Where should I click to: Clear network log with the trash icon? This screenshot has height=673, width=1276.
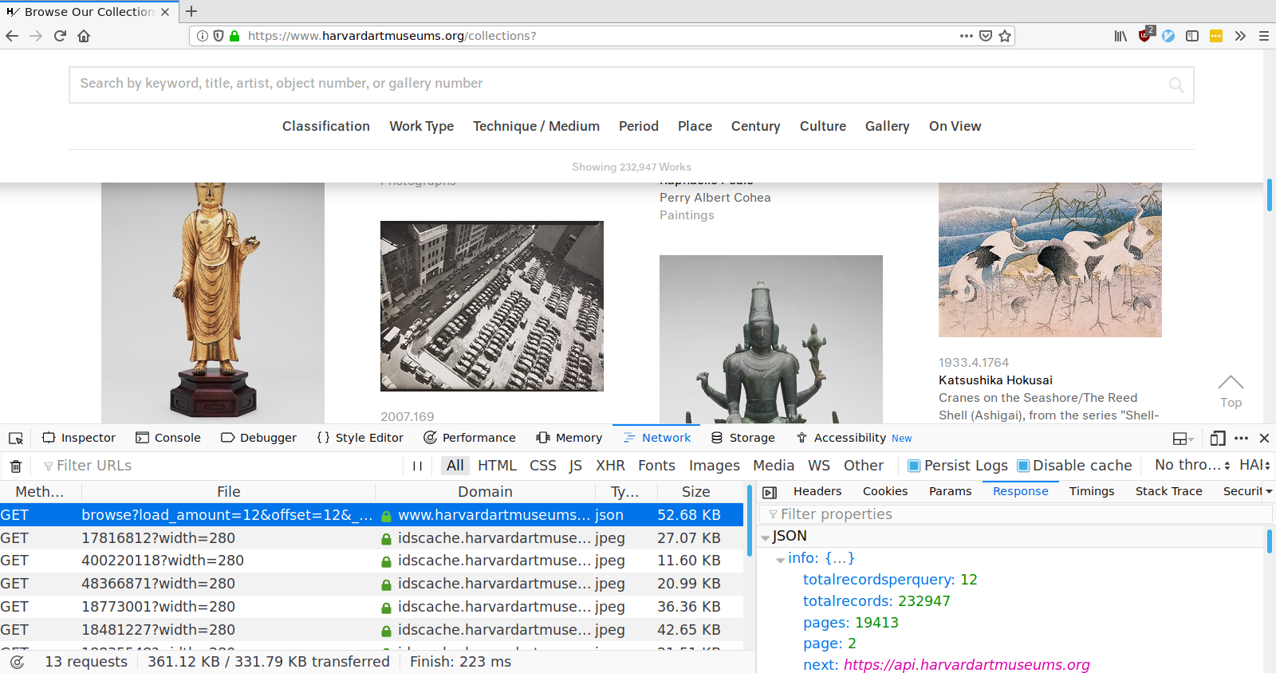pos(16,466)
